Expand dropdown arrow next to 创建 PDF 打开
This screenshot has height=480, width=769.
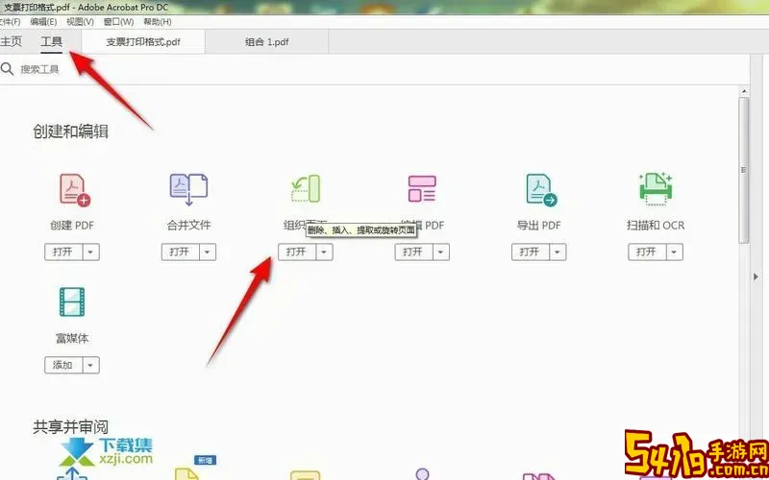(91, 252)
